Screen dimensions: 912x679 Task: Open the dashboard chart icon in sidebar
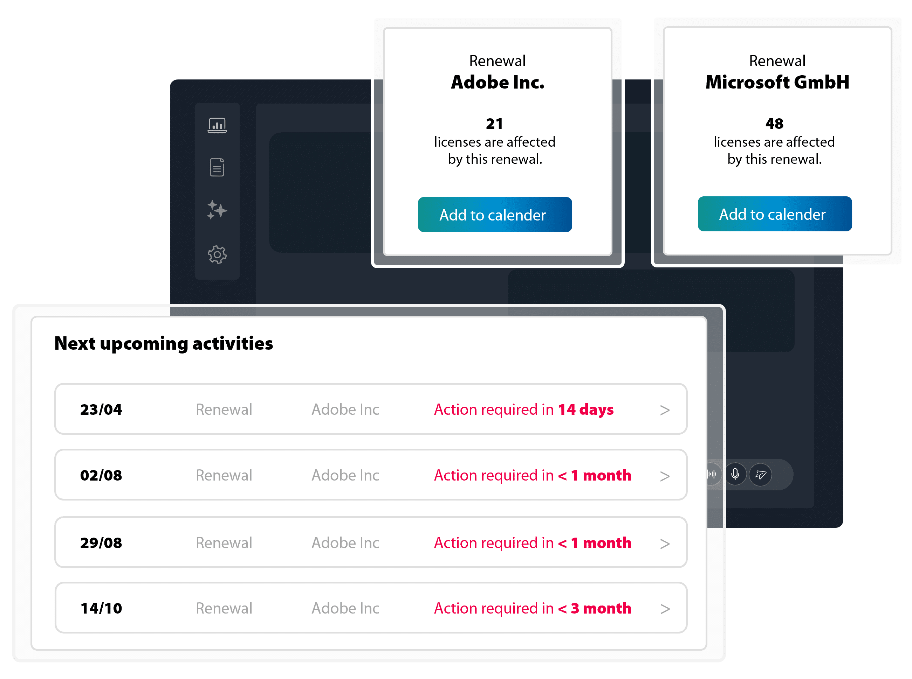(x=217, y=125)
